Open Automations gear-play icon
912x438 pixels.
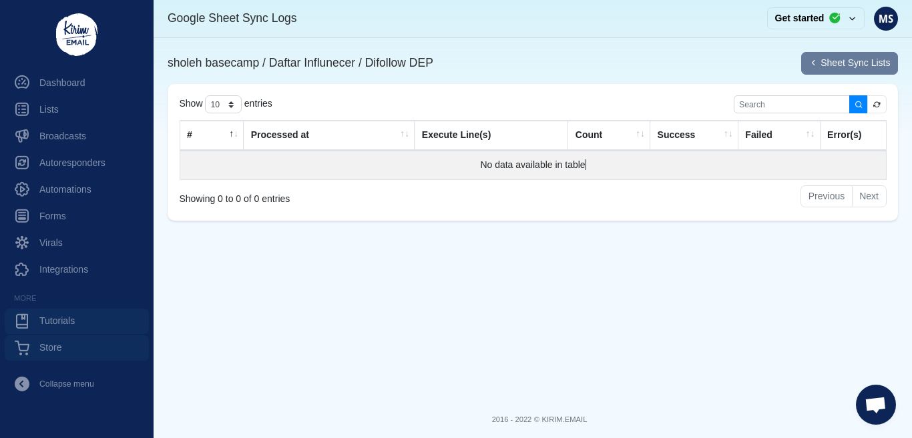(x=22, y=189)
